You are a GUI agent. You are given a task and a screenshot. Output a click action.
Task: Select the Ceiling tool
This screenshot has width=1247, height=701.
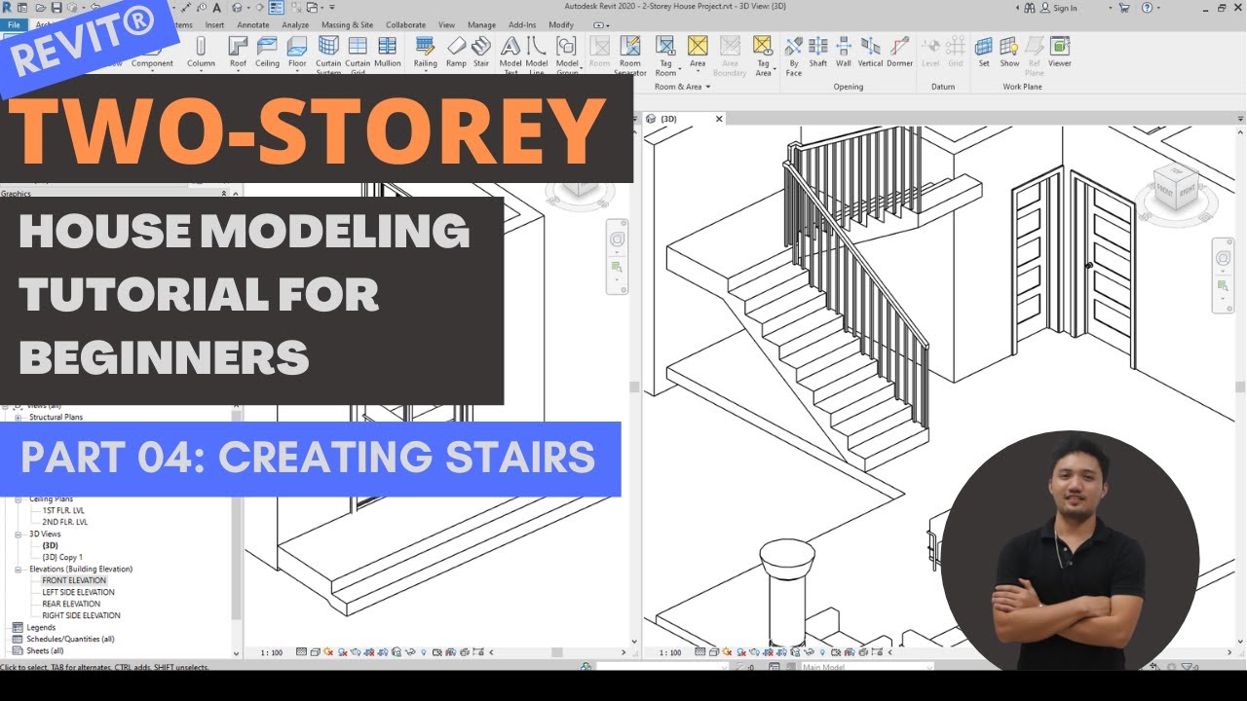point(267,52)
